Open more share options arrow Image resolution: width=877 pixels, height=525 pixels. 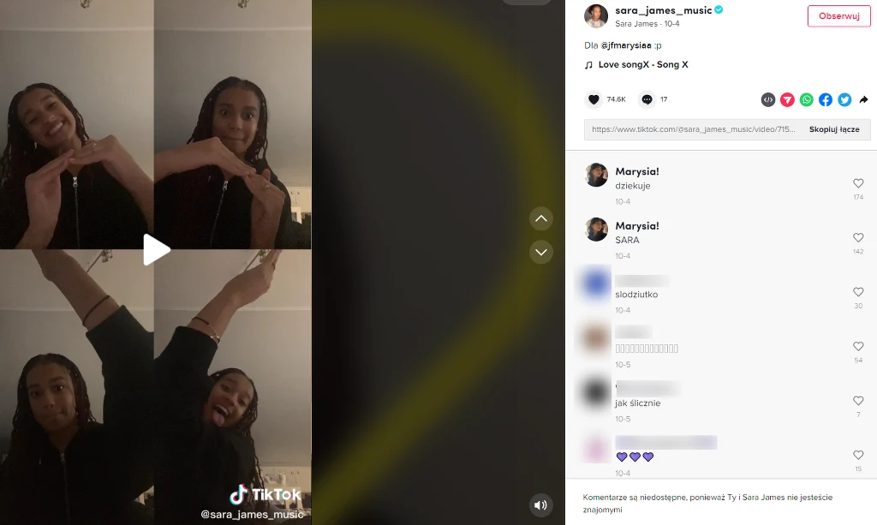click(x=863, y=99)
